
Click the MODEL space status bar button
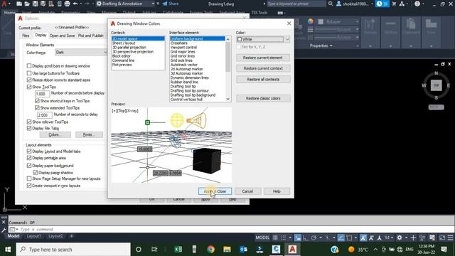tap(262, 238)
